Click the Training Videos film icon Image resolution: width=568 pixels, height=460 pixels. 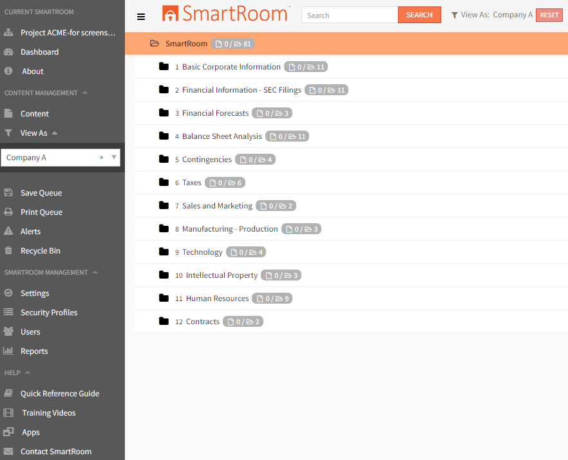point(8,412)
